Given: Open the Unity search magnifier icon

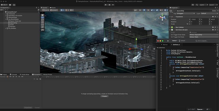Looking at the screenshot, I should click(197, 5).
